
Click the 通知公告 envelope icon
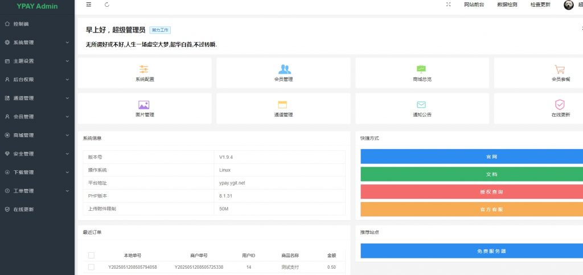coord(421,105)
